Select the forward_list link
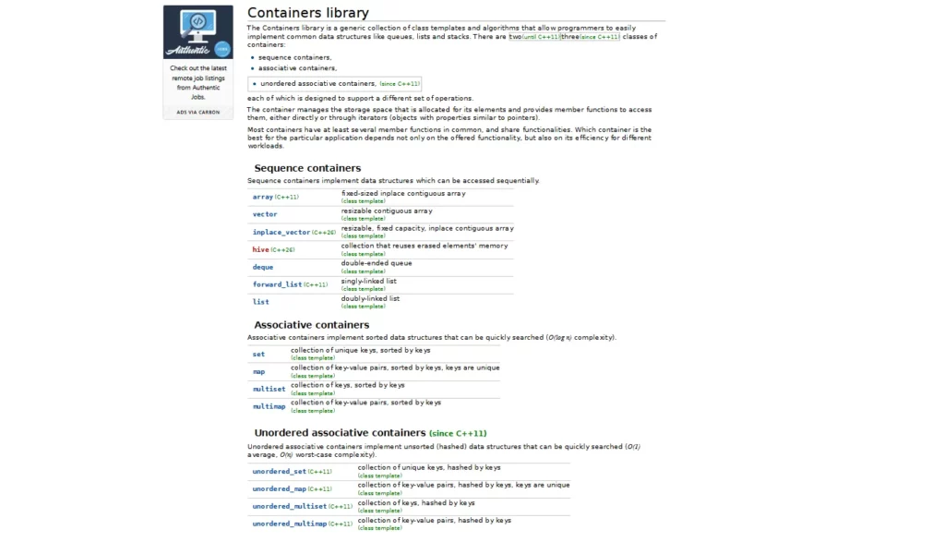This screenshot has width=945, height=542. (x=277, y=284)
